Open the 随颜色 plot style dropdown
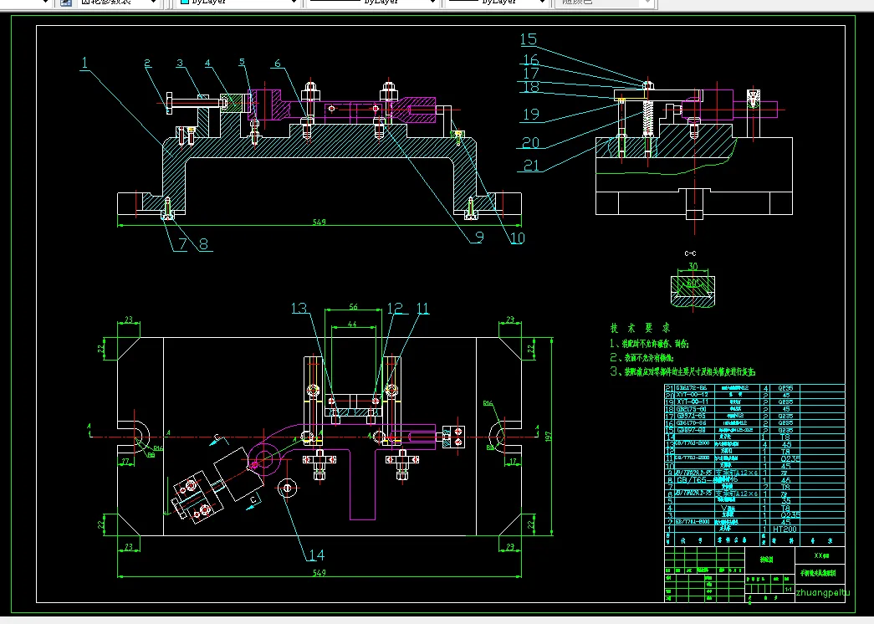 click(647, 3)
